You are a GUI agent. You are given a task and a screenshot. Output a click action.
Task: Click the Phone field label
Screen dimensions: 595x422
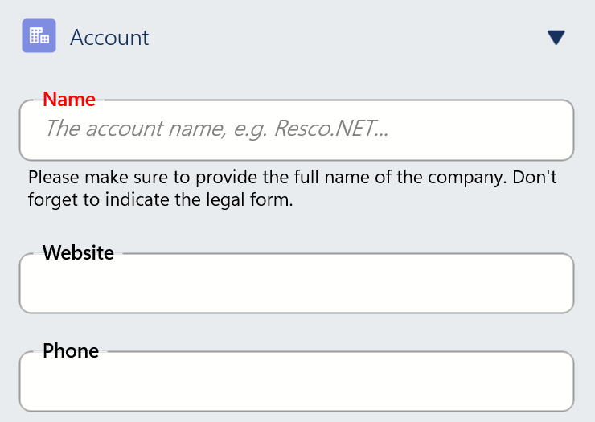pos(71,351)
